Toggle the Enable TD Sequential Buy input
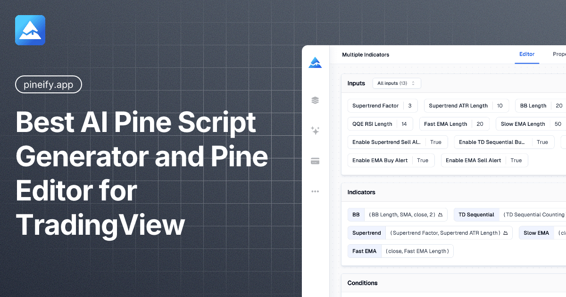This screenshot has width=566, height=297. 504,142
